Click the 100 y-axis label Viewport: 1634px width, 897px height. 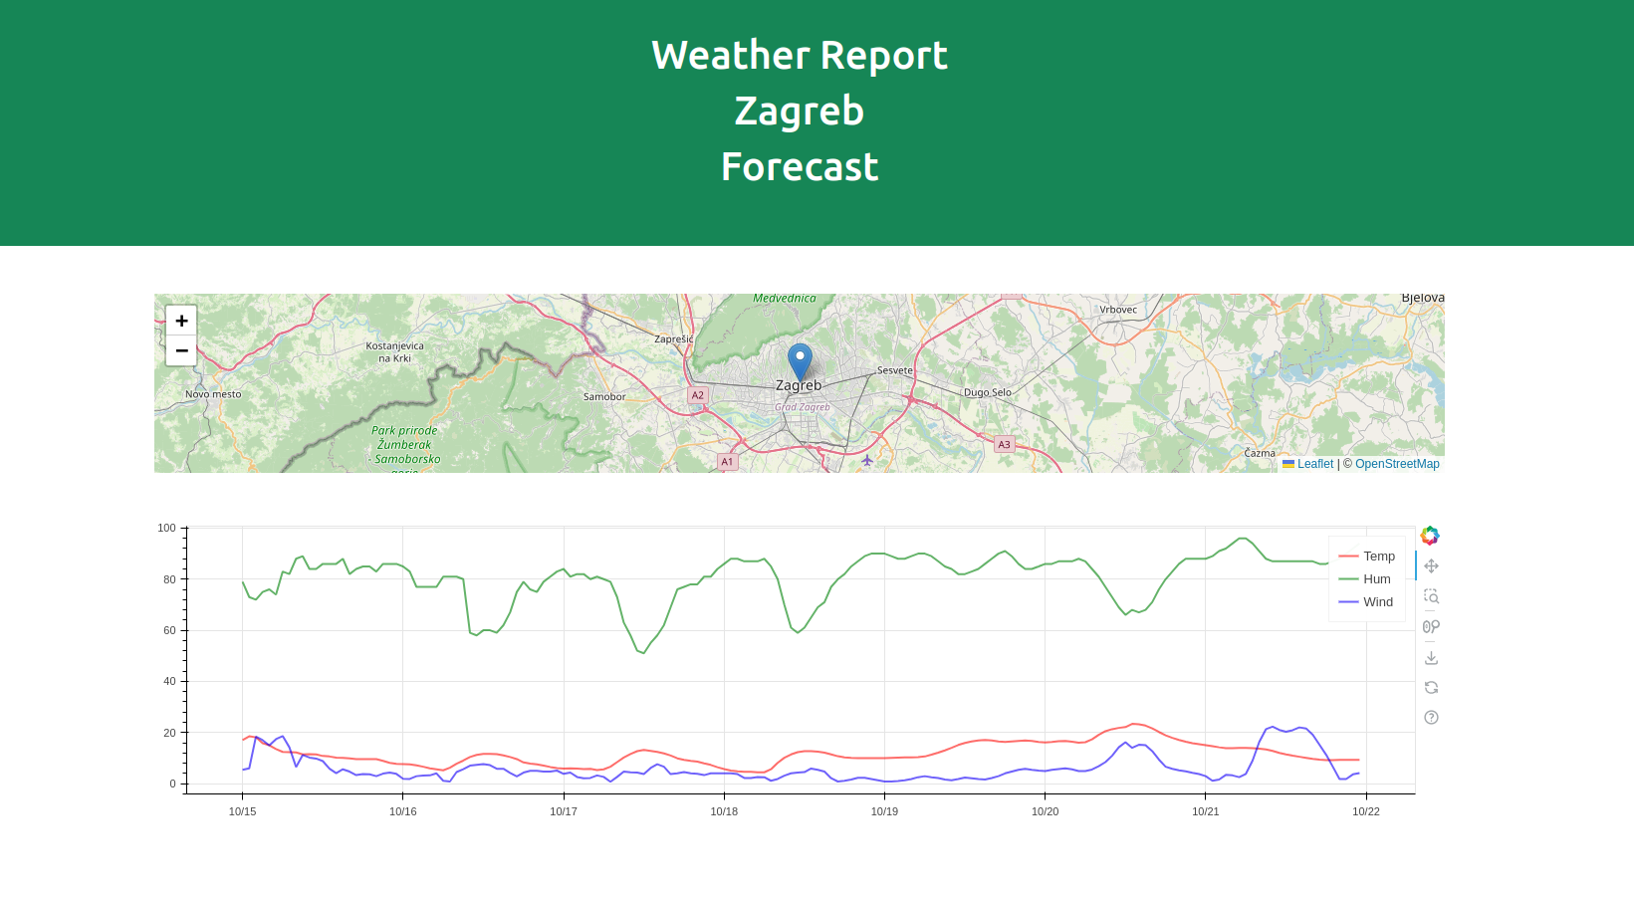coord(166,528)
